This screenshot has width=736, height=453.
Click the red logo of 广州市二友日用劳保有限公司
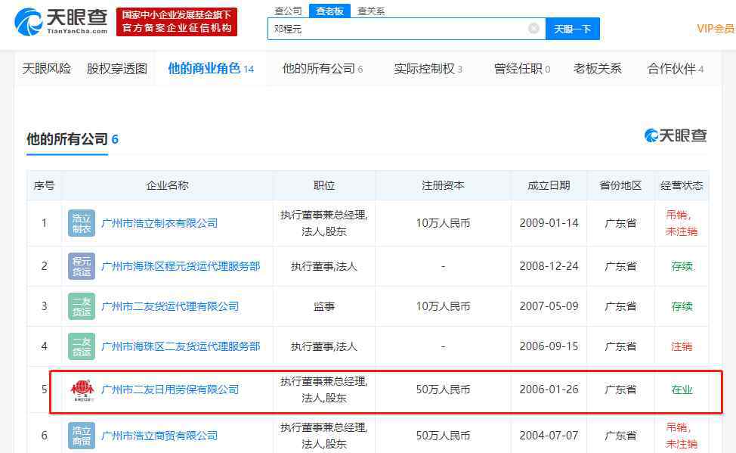(82, 390)
